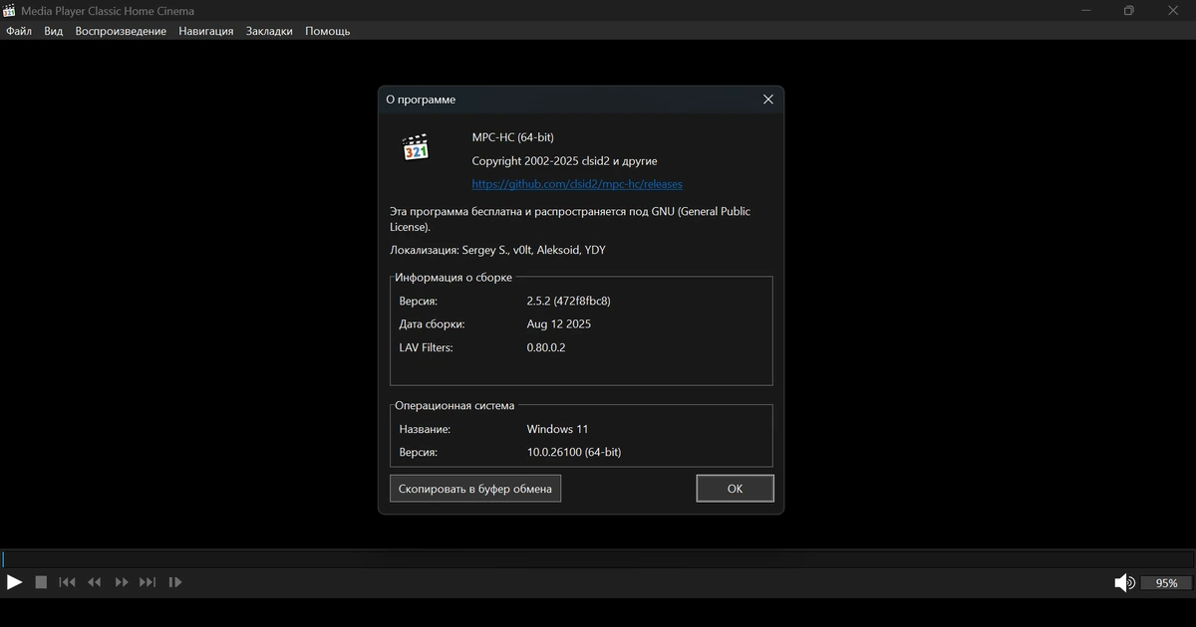The width and height of the screenshot is (1196, 627).
Task: Click the GNU General Public License paragraph
Action: [570, 219]
